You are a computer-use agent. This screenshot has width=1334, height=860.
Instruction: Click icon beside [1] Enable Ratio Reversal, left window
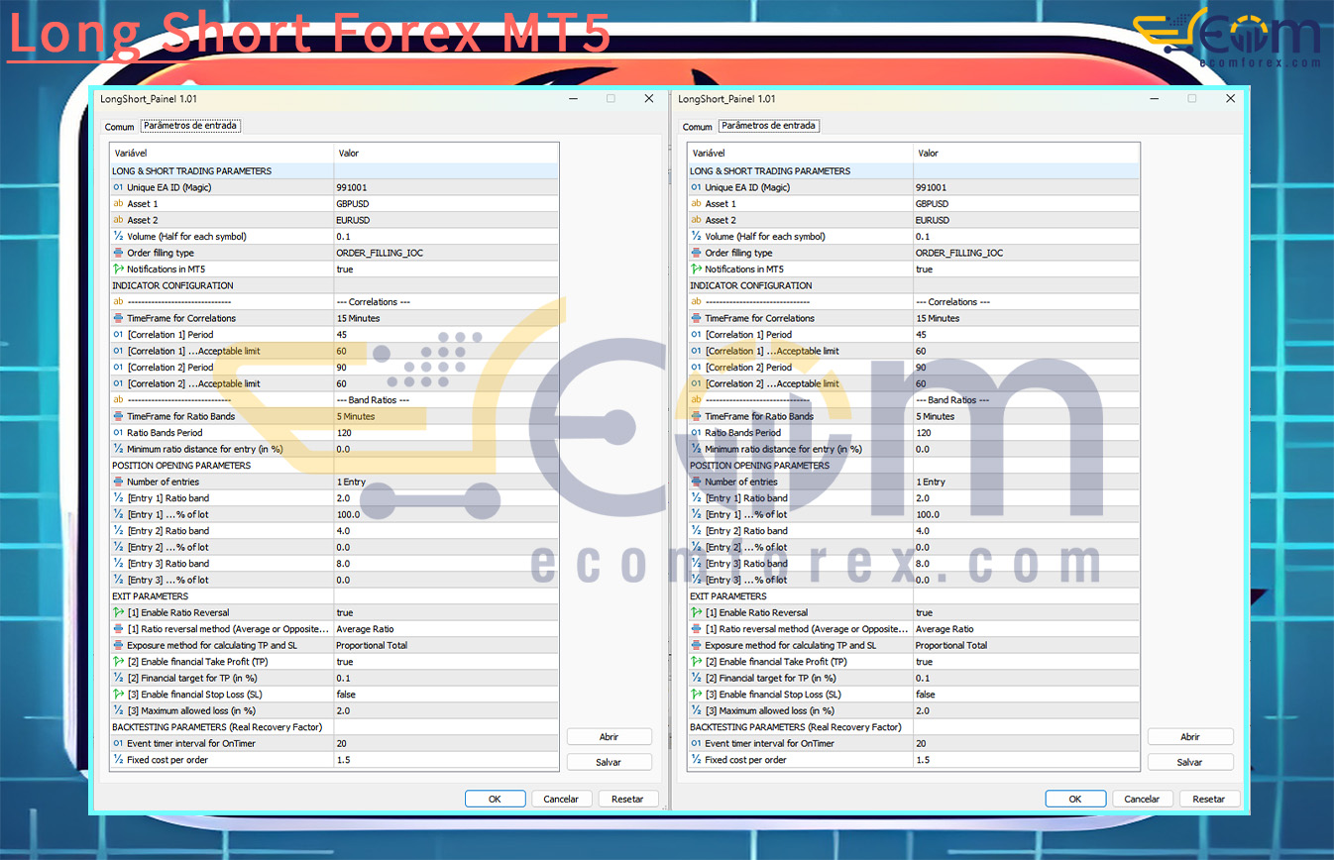[x=118, y=612]
